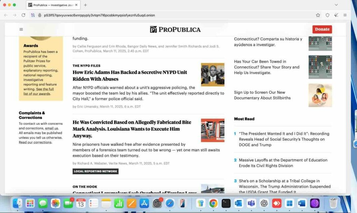Click the Tor circuit icon in address bar
357x213 pixels.
click(x=33, y=15)
